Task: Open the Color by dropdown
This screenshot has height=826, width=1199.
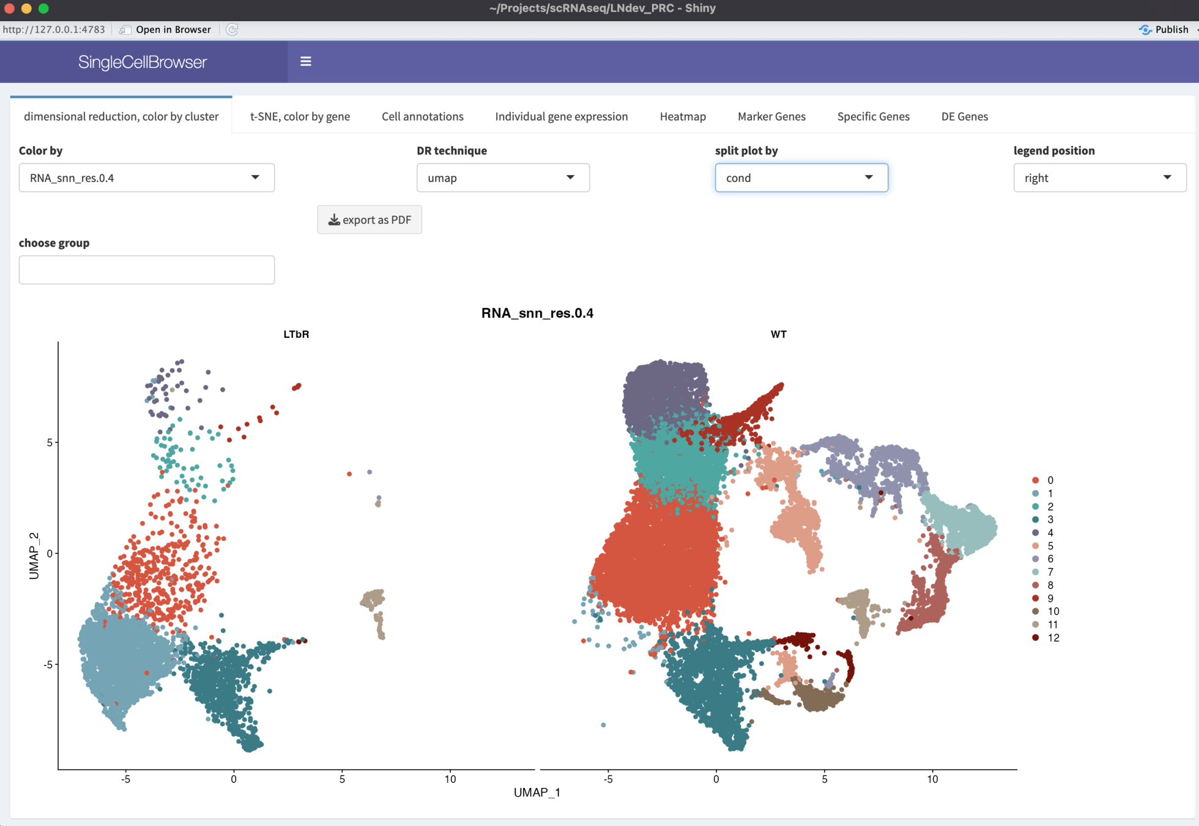Action: click(147, 177)
